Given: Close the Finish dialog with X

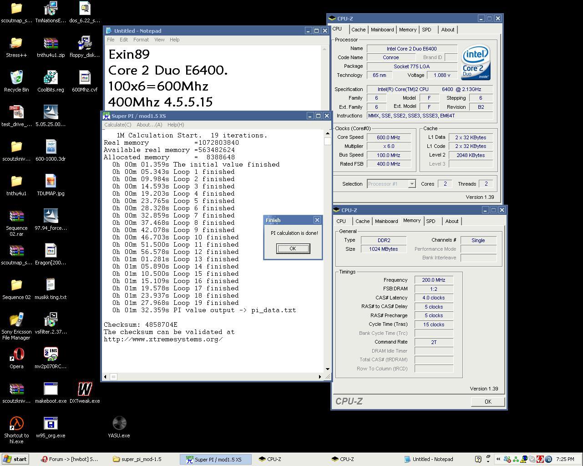Looking at the screenshot, I should coord(317,220).
